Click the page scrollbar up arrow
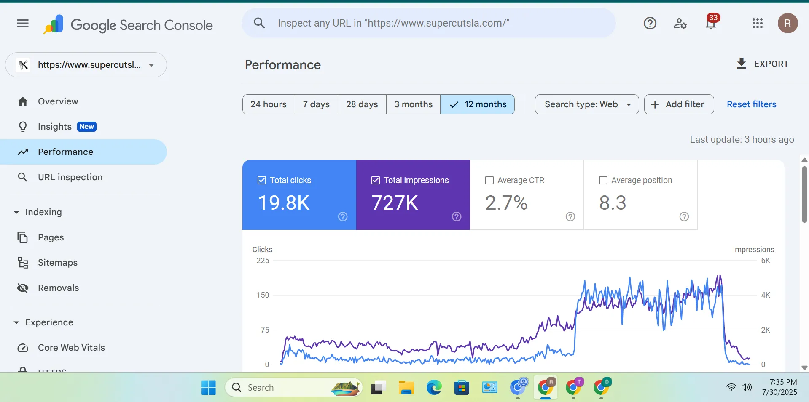The height and width of the screenshot is (402, 809). 804,160
